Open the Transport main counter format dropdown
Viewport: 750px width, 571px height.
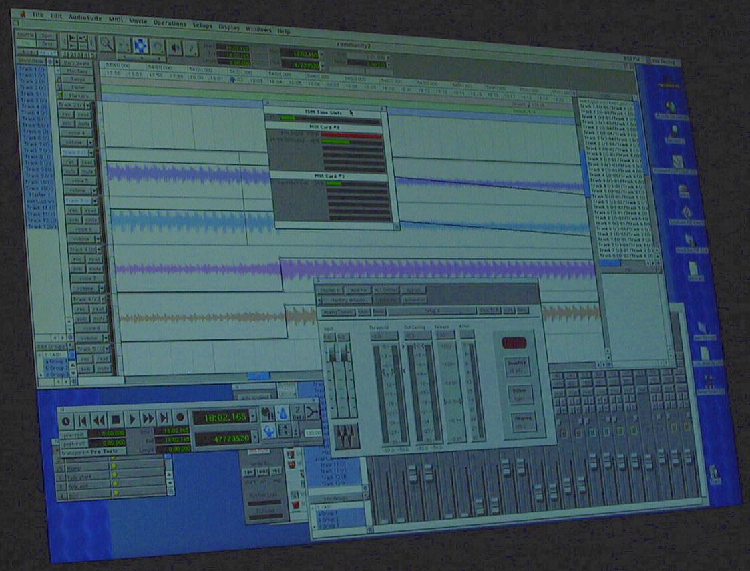coord(254,415)
